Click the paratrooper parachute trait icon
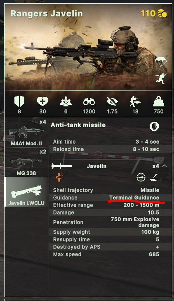This screenshot has height=301, width=174. pyautogui.click(x=161, y=62)
